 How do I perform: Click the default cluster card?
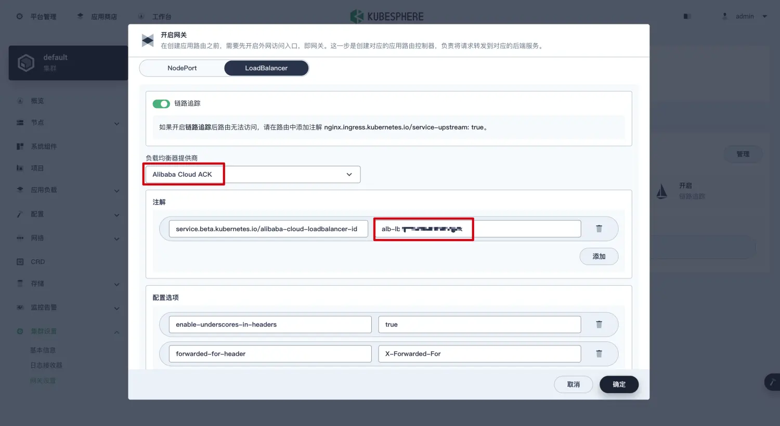[68, 63]
